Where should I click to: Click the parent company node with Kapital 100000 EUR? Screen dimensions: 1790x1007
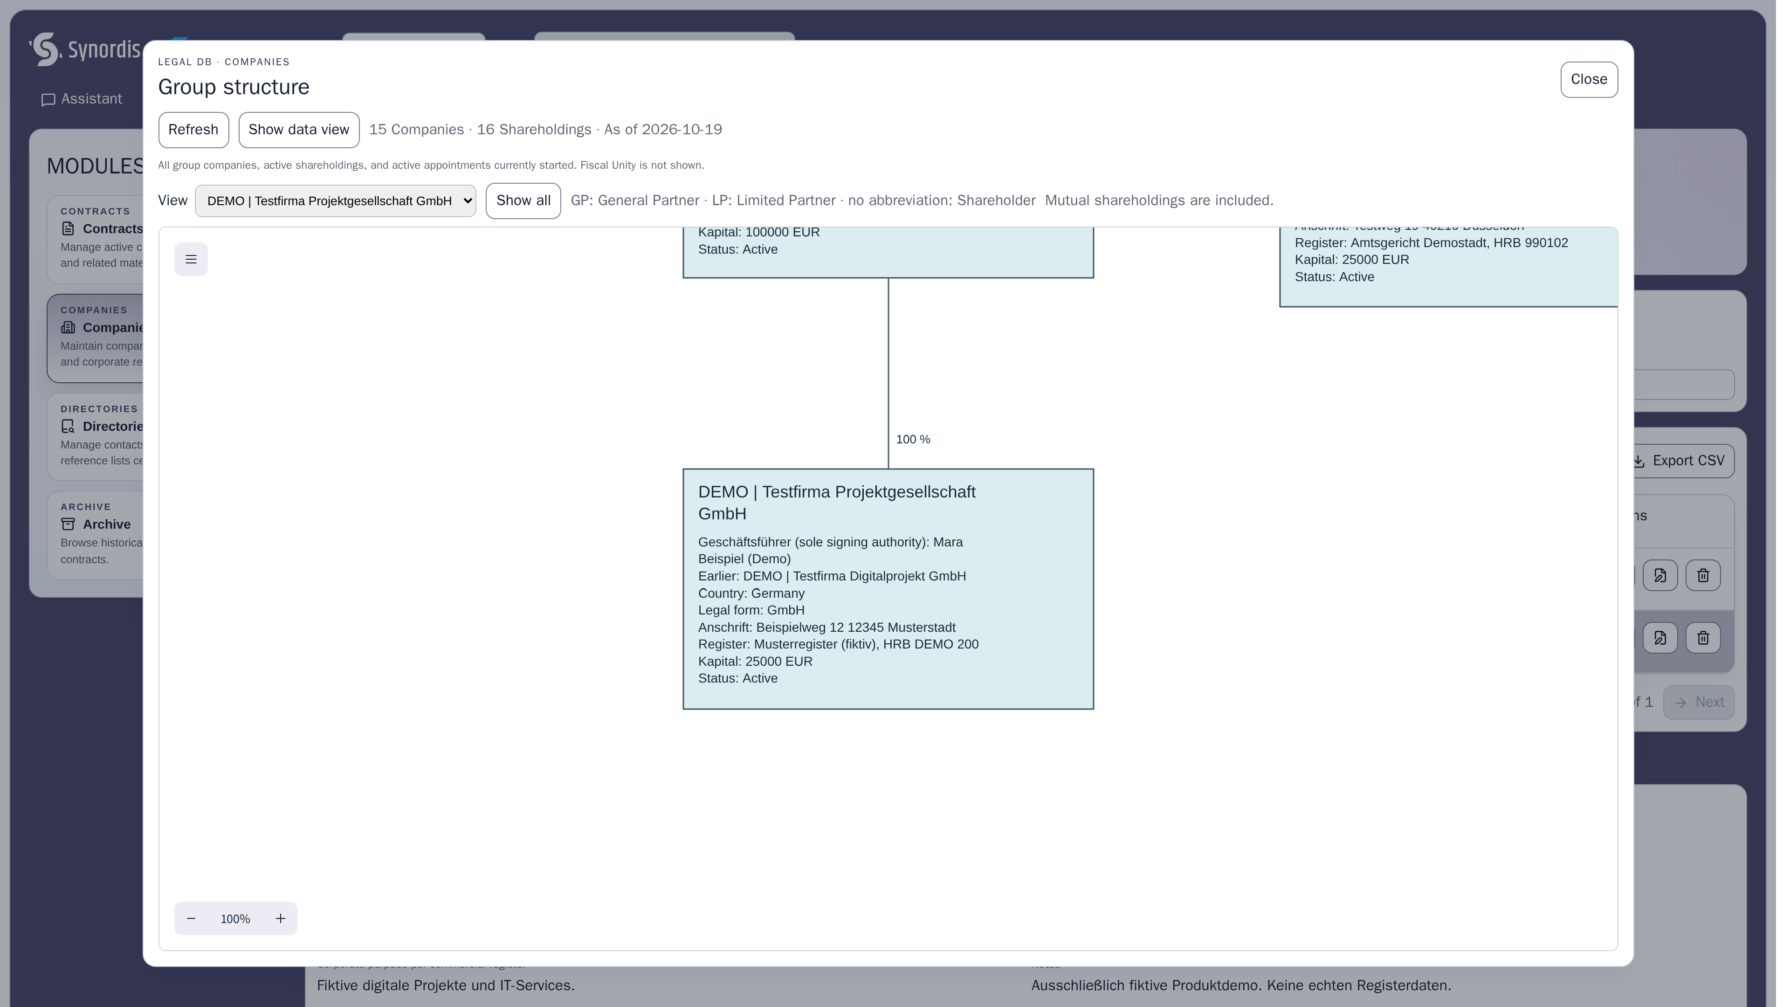[x=888, y=252]
